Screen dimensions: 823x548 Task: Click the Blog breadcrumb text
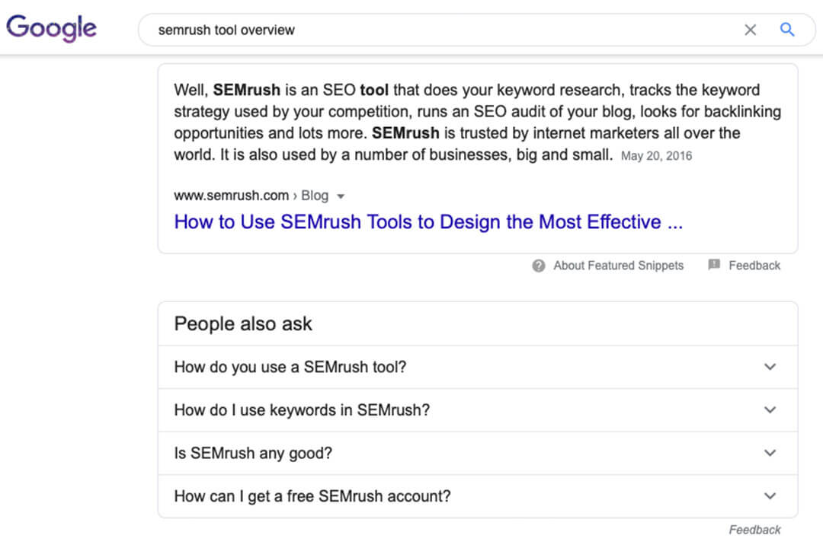(315, 195)
